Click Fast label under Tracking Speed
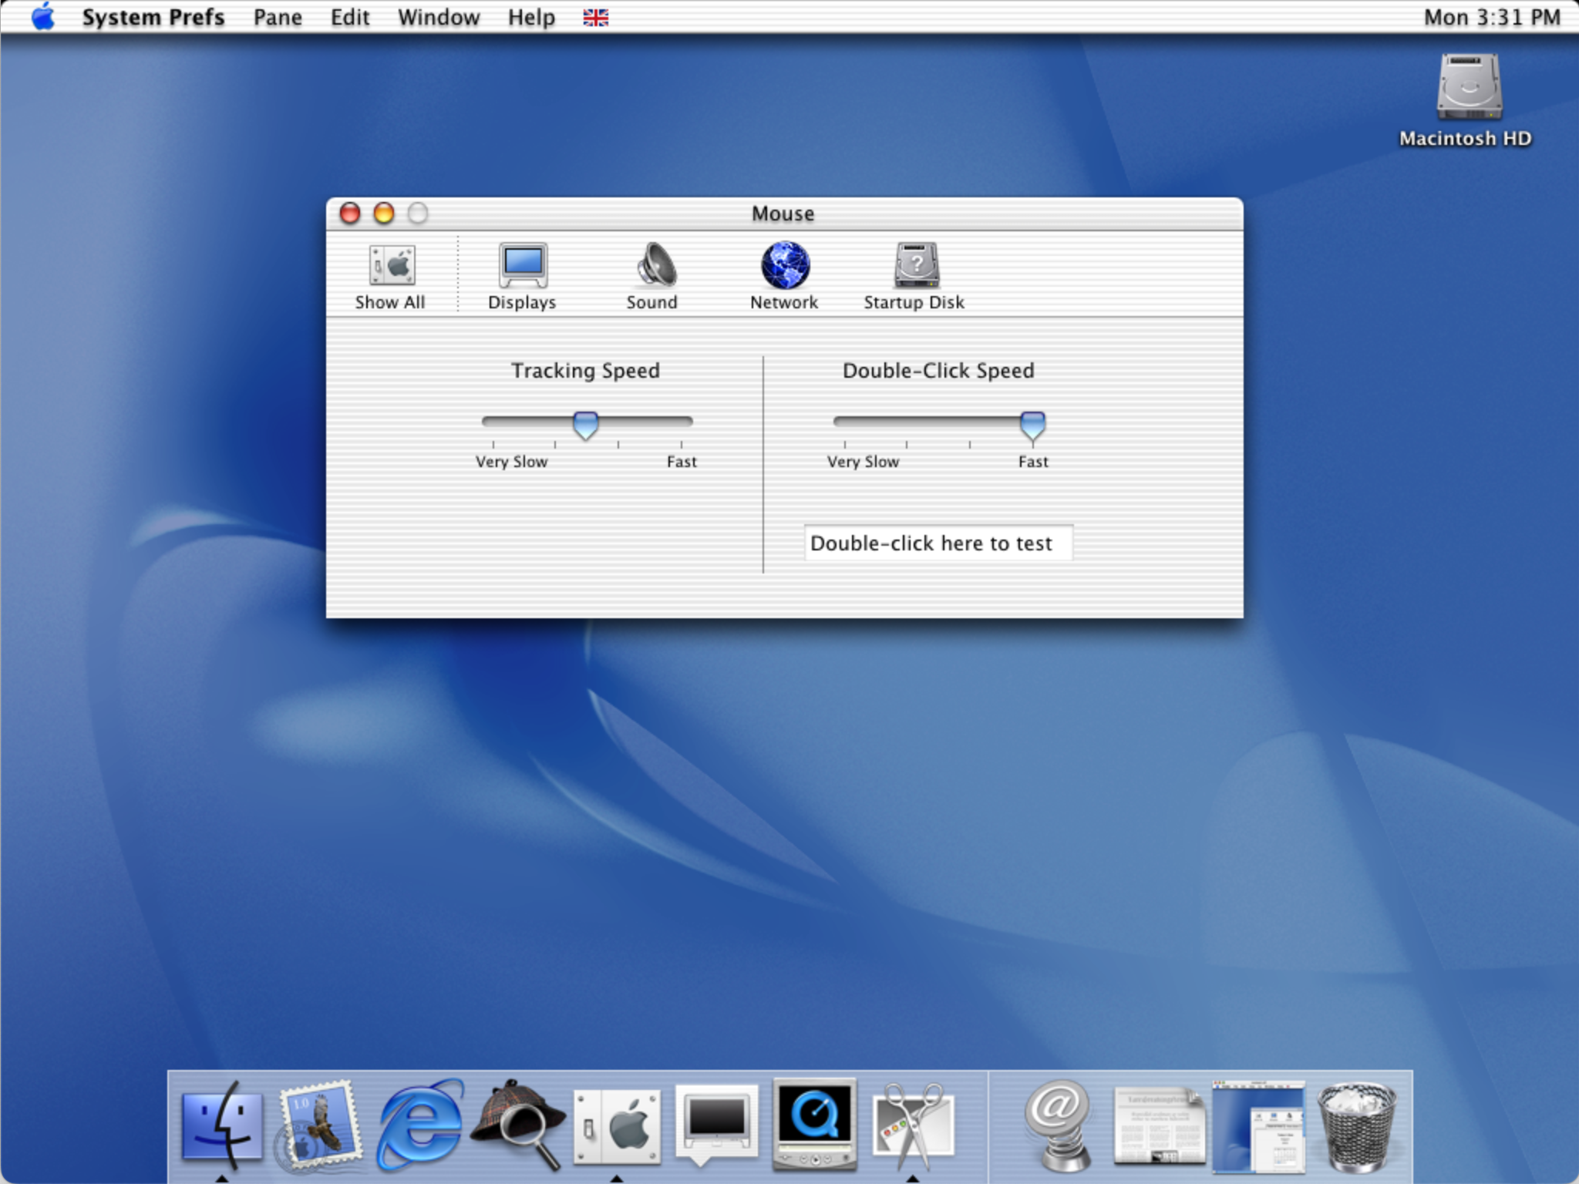Screen dimensions: 1579x1184 682,462
